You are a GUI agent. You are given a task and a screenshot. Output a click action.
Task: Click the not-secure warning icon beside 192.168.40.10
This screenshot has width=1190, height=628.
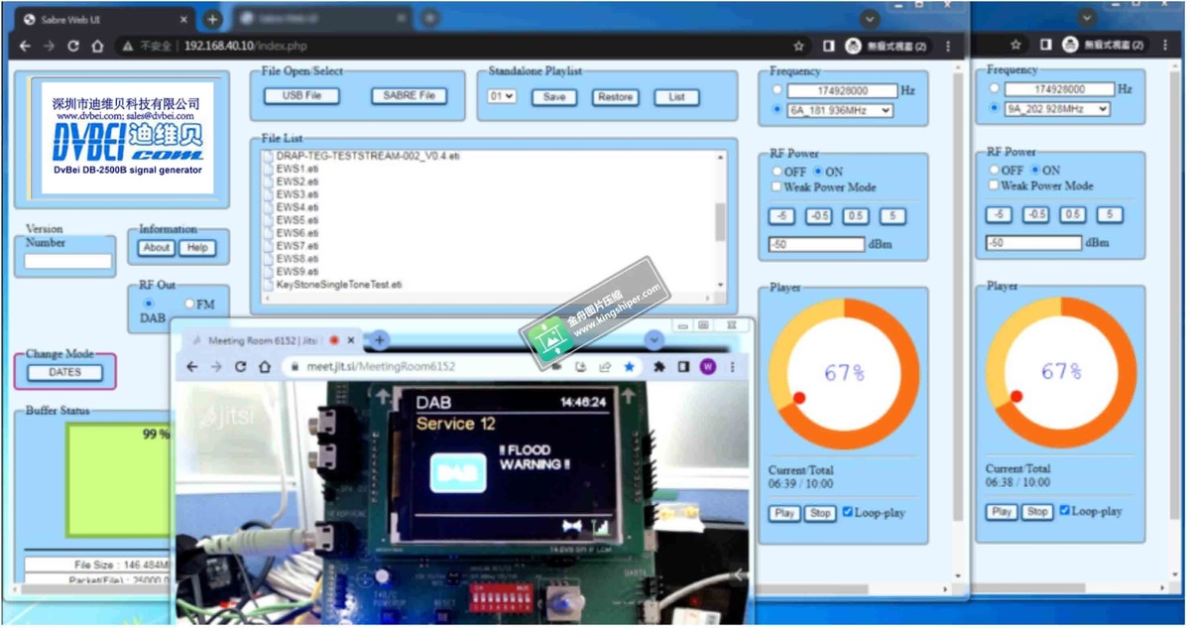pos(128,46)
